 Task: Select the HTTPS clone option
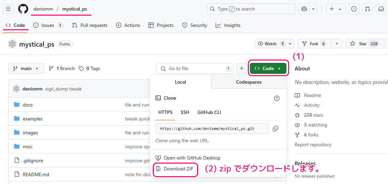tap(165, 112)
